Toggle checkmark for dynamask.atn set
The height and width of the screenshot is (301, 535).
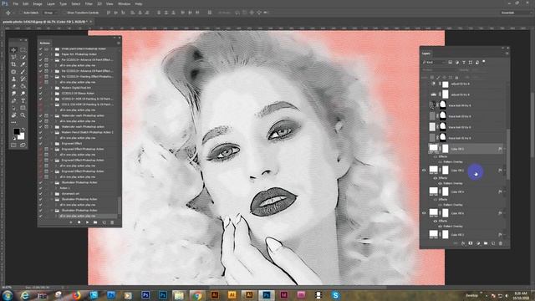41,193
